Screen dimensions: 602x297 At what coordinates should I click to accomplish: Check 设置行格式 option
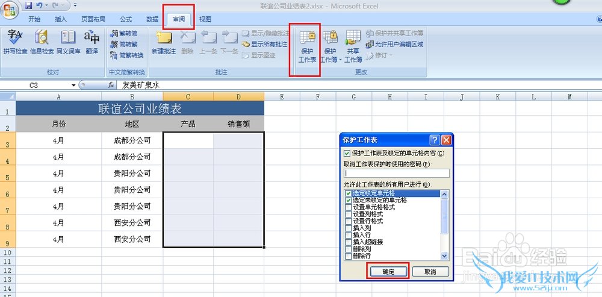(348, 221)
